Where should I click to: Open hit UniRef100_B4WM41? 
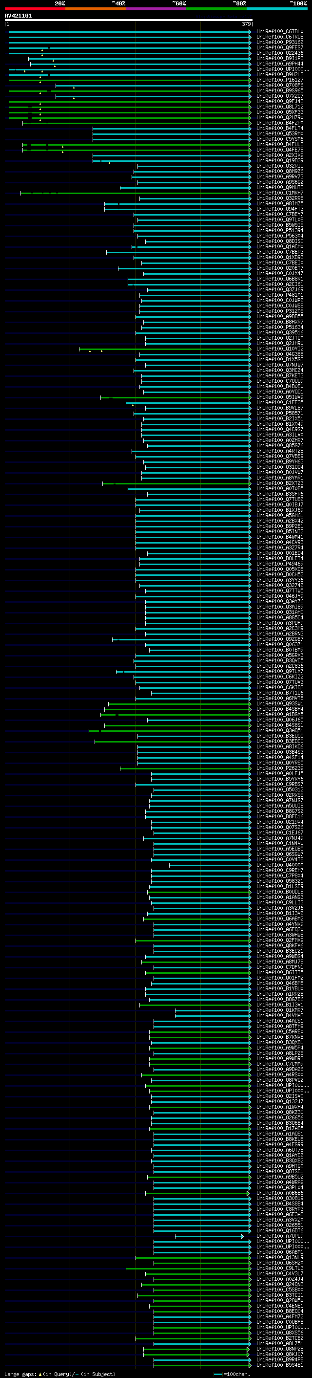(x=280, y=537)
